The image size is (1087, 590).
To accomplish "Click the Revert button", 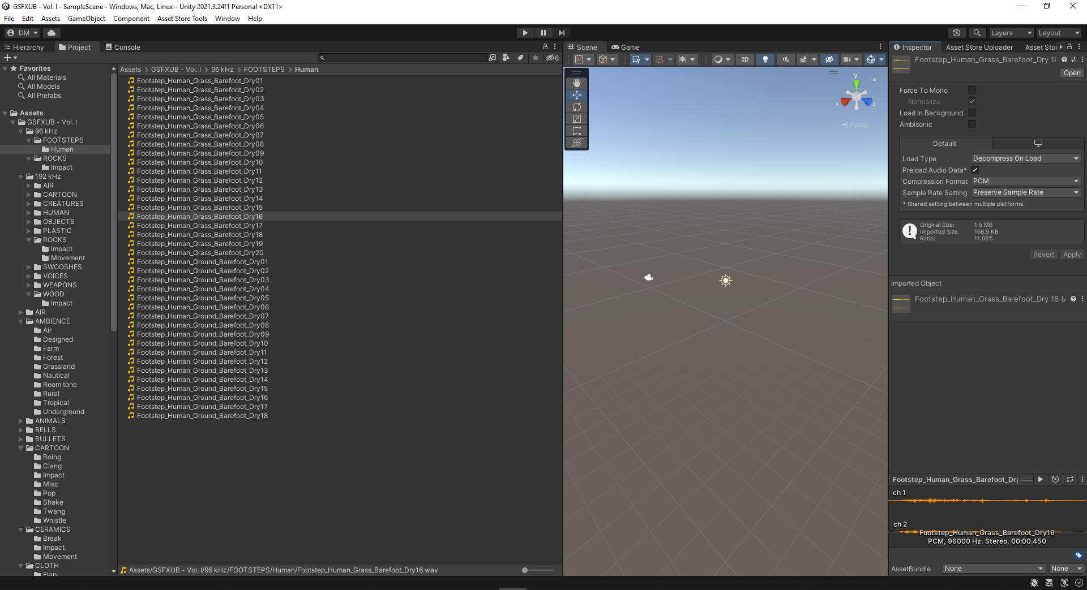I will click(1043, 255).
